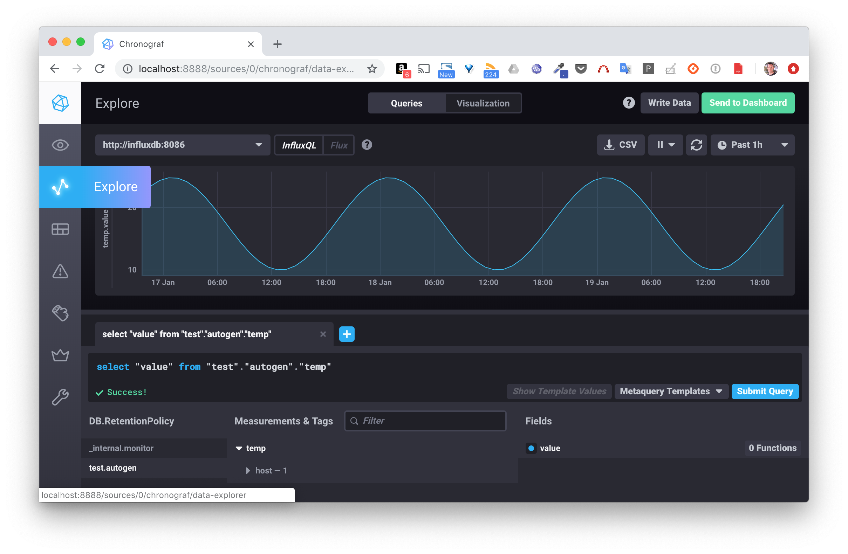Open the red PDF extension icon
Viewport: 848px width, 554px height.
738,69
